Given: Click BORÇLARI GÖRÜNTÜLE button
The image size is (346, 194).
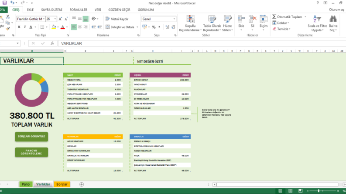Looking at the screenshot, I should 31,137.
